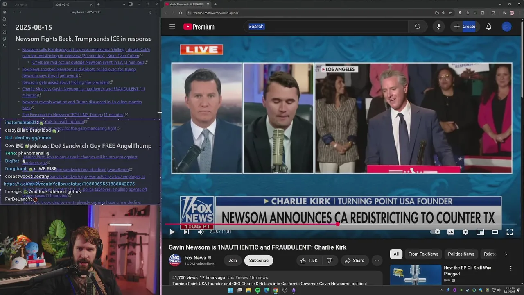Screen dimensions: 524x295
Task: Open Fox News channel avatar
Action: pyautogui.click(x=175, y=260)
